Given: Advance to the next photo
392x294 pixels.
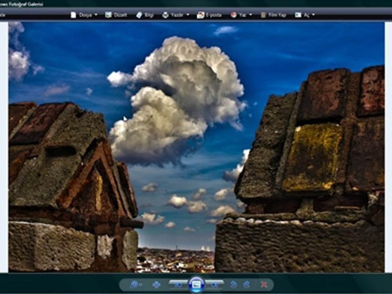Looking at the screenshot, I should click(215, 285).
